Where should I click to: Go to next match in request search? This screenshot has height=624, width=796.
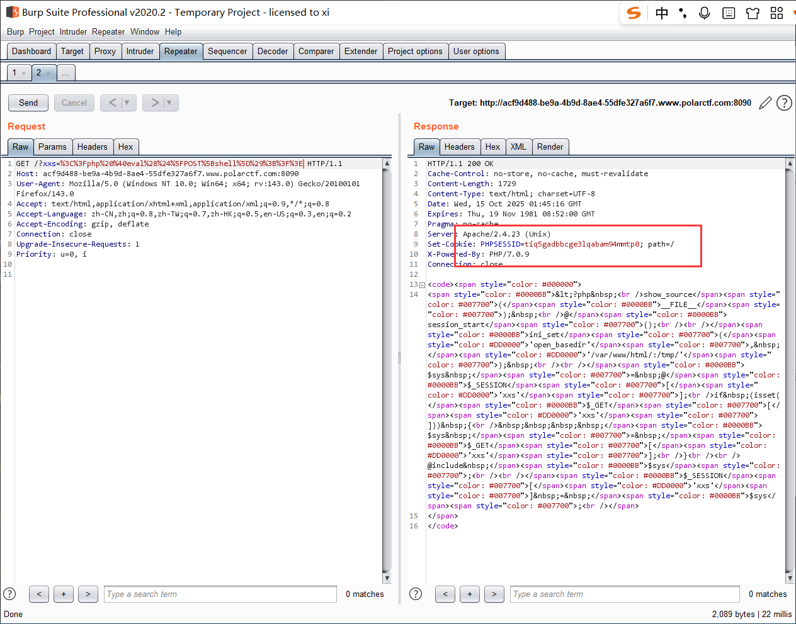pyautogui.click(x=88, y=594)
